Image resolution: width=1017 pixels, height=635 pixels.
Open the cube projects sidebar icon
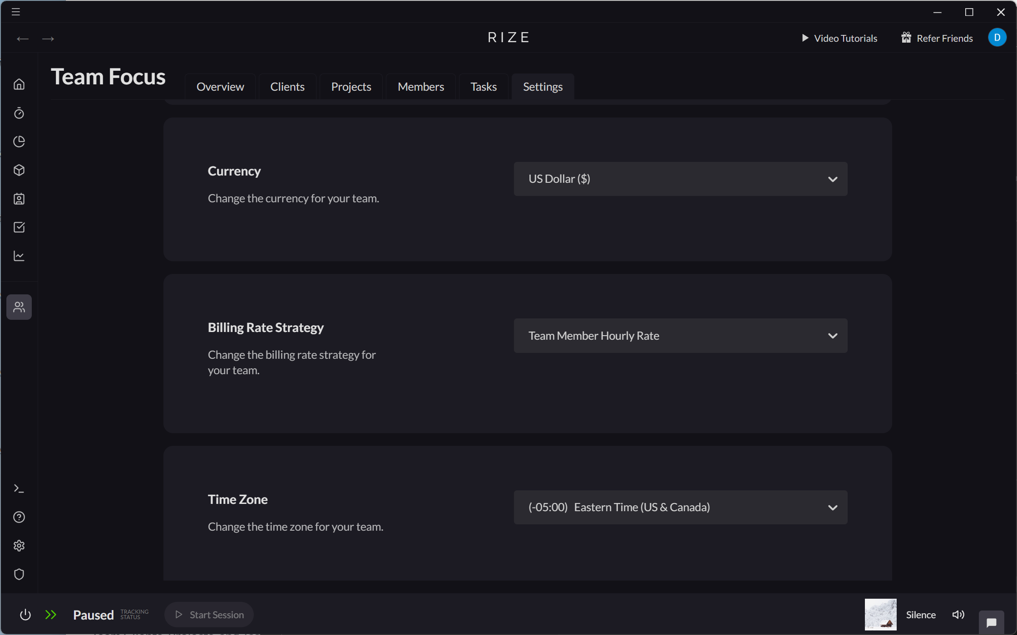point(19,170)
